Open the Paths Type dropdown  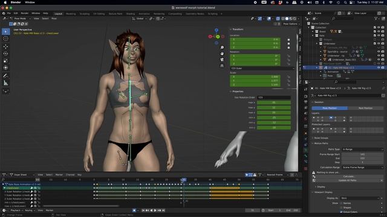click(362, 149)
